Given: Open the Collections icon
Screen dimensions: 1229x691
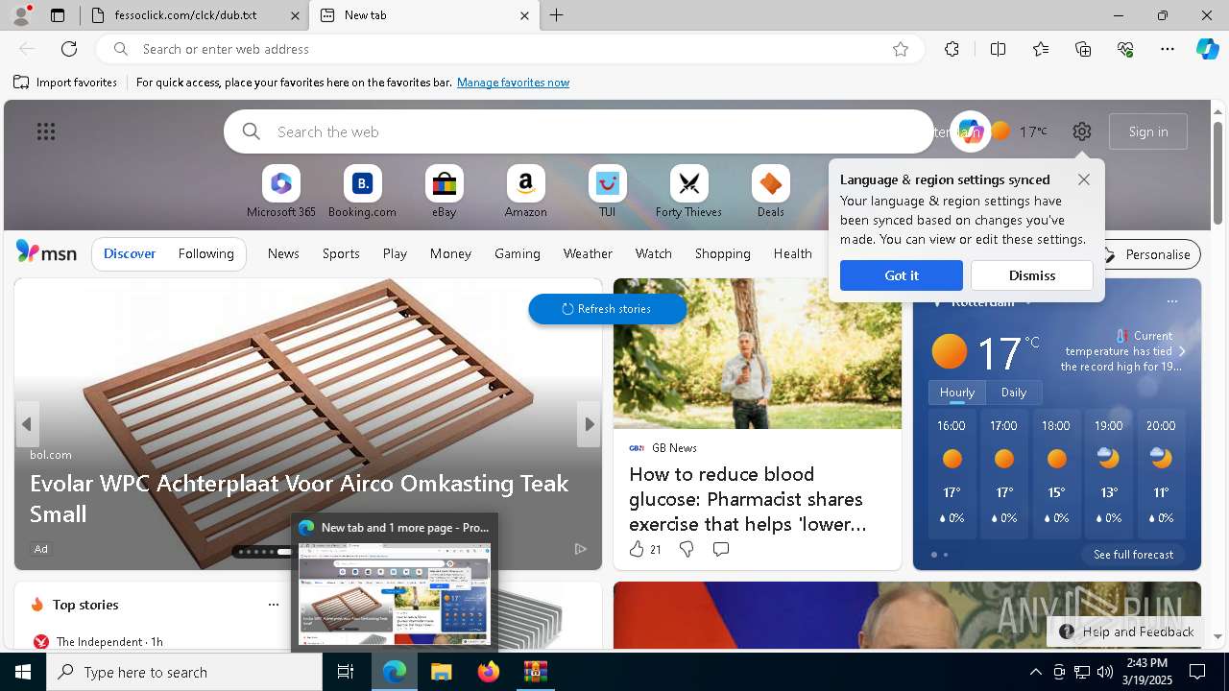Looking at the screenshot, I should 1083,49.
